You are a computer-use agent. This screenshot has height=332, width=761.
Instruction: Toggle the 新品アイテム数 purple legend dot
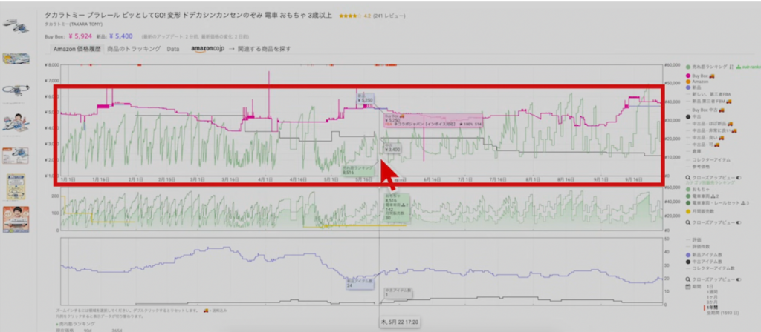click(687, 254)
